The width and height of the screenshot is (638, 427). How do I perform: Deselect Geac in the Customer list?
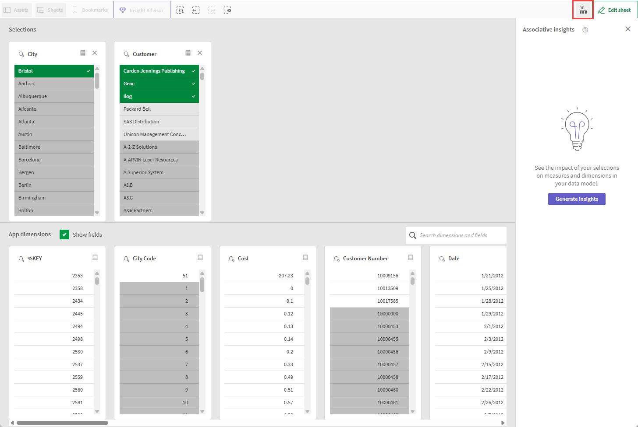coord(159,83)
